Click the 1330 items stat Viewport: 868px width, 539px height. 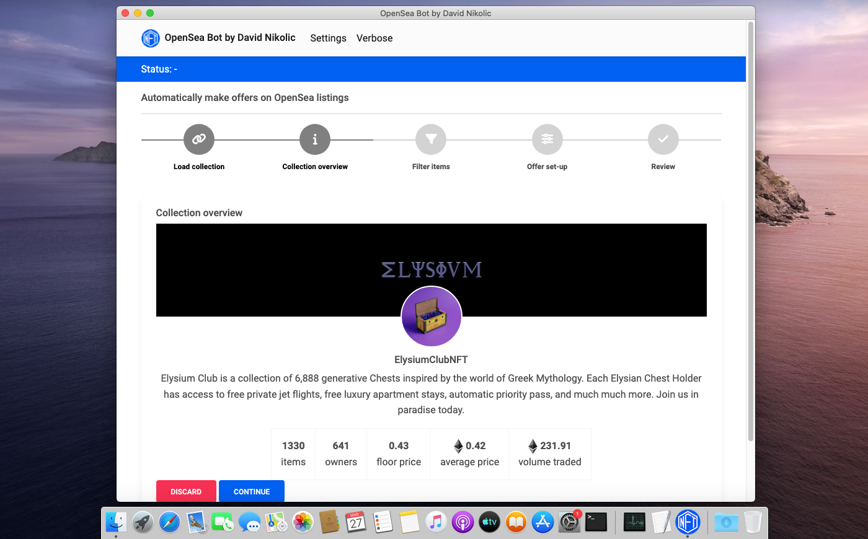pyautogui.click(x=293, y=454)
